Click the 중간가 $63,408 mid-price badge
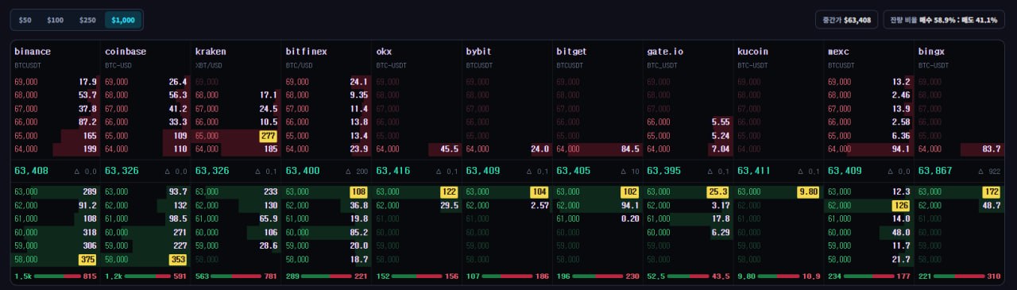Screen dimensions: 1017x290 pos(846,20)
